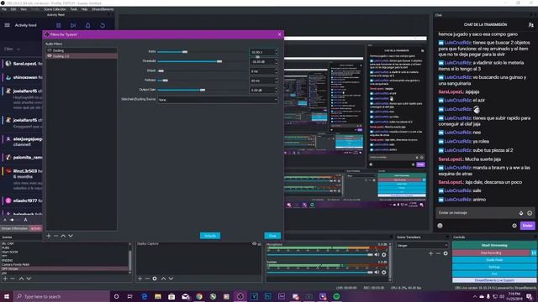Image resolution: width=538 pixels, height=302 pixels.
Task: Move the selected source down in Sources panel
Action: pos(171,279)
